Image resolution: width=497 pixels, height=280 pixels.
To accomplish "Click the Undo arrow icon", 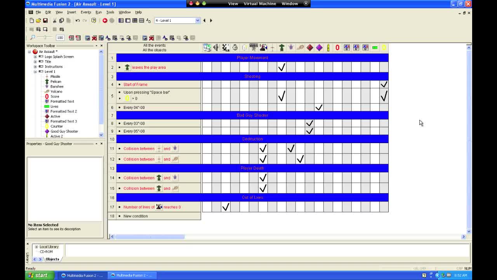I will pos(78,21).
